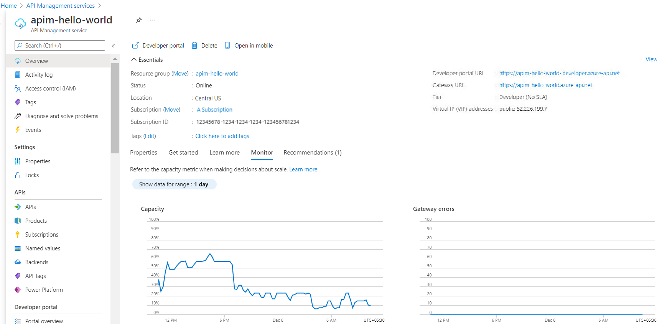
Task: Click the sidebar scrollbar thumb
Action: [115, 108]
